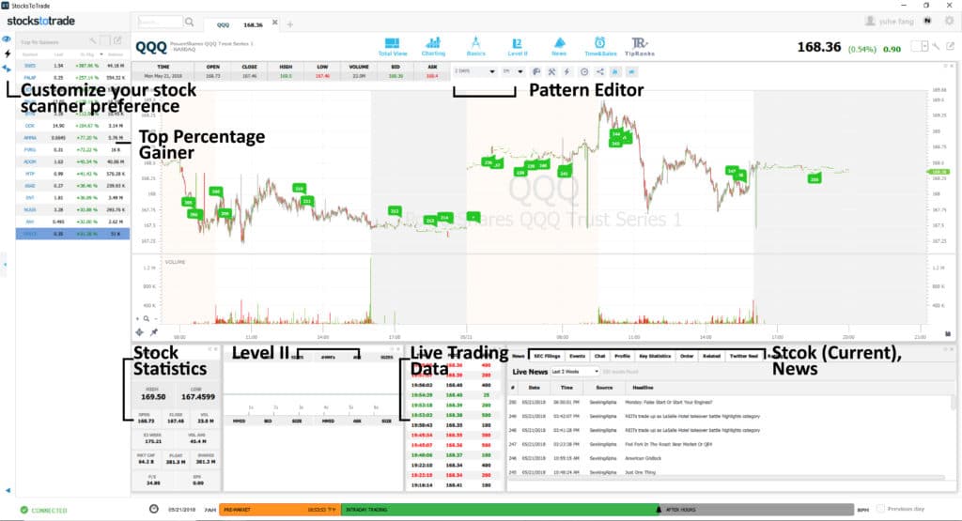Viewport: 962px width, 521px height.
Task: Open application settings gear icon
Action: [x=949, y=21]
